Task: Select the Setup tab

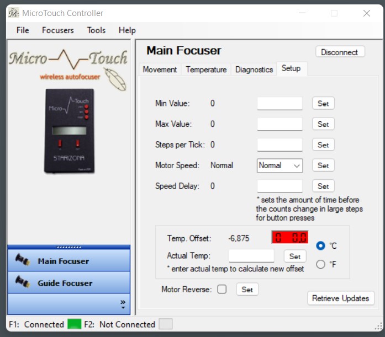Action: pyautogui.click(x=291, y=68)
